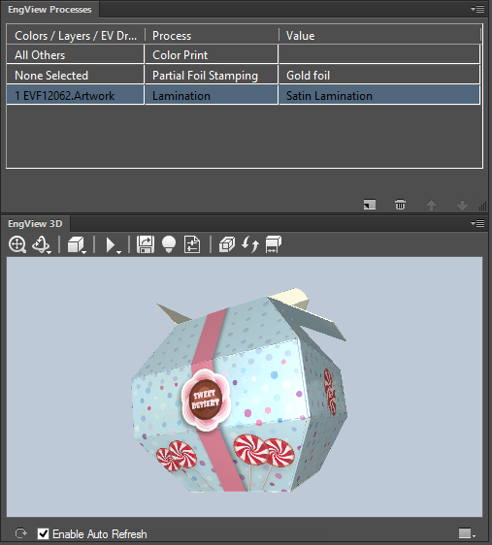Click the new process icon

pos(370,205)
